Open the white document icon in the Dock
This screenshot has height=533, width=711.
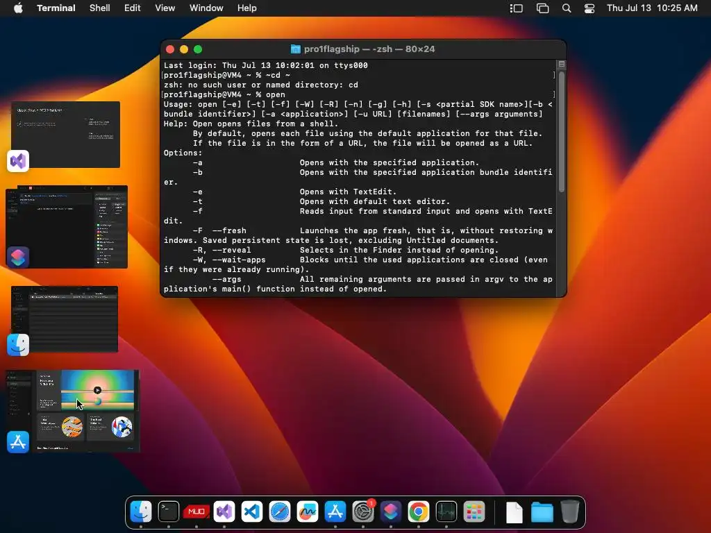click(515, 512)
